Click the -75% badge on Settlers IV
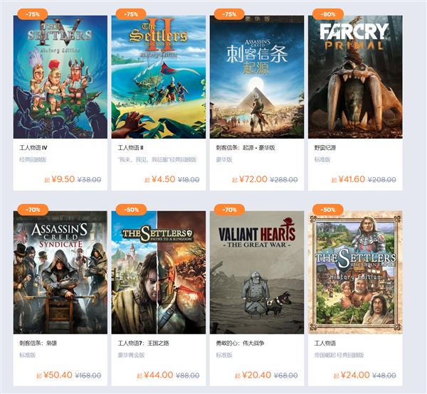The image size is (427, 394). point(33,14)
